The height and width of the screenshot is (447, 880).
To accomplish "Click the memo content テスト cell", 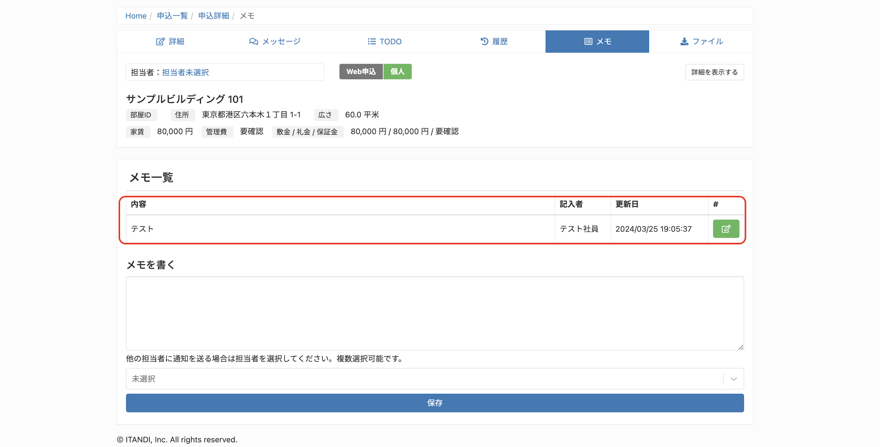I will (340, 229).
